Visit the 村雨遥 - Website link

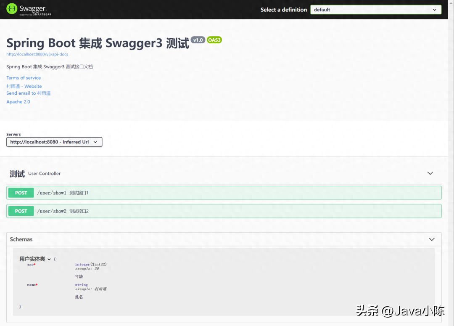(x=24, y=86)
